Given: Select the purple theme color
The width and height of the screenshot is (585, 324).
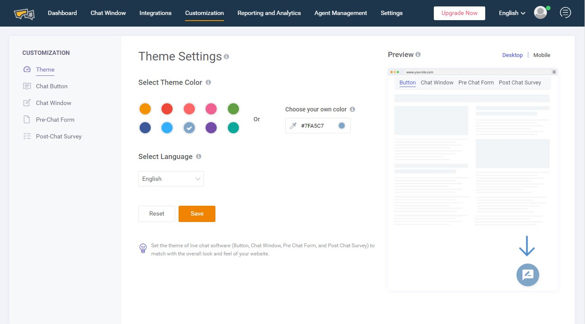Looking at the screenshot, I should coord(211,128).
